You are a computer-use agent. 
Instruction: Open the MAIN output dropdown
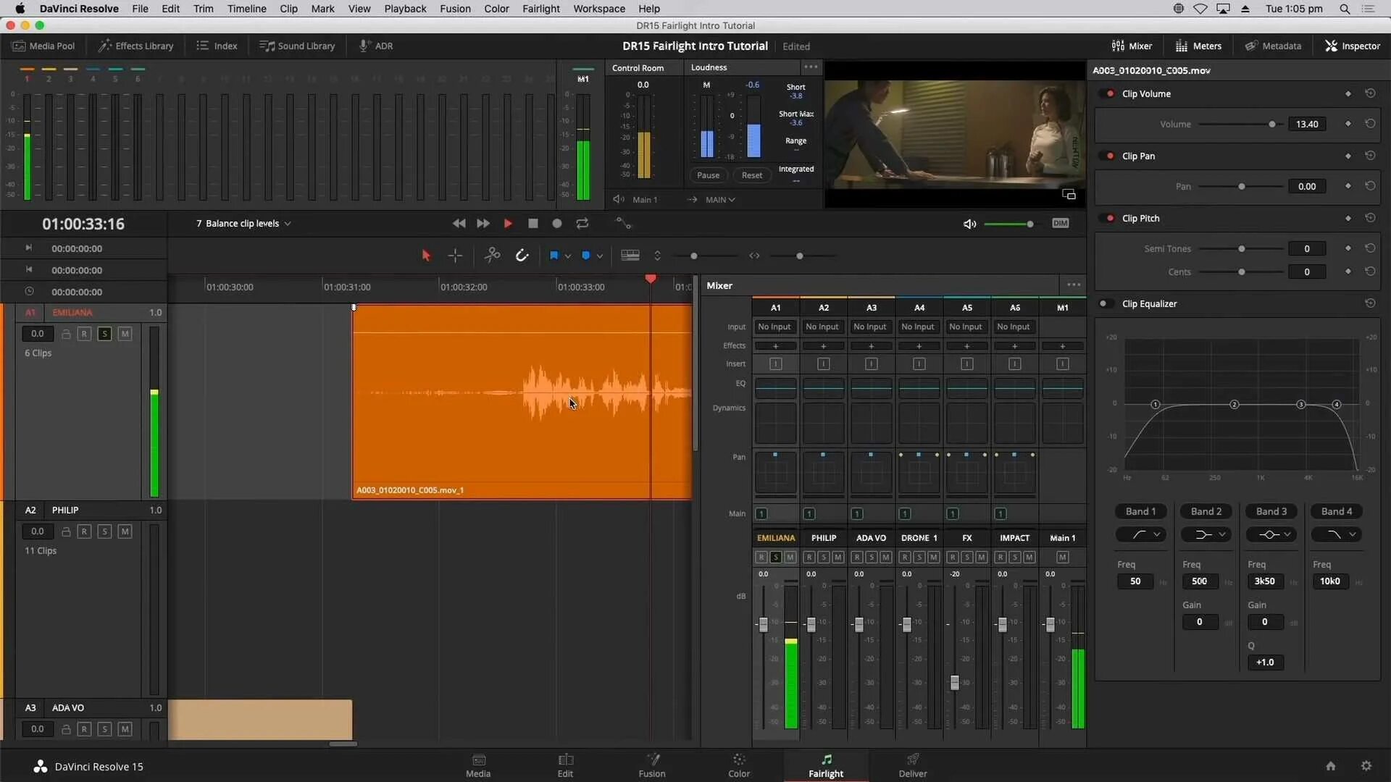click(x=720, y=200)
